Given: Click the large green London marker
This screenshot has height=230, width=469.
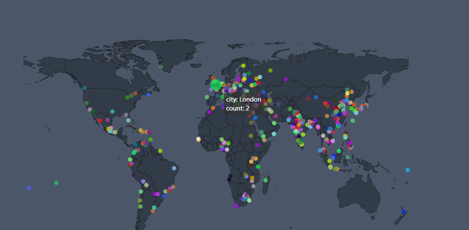Looking at the screenshot, I should pyautogui.click(x=216, y=84).
